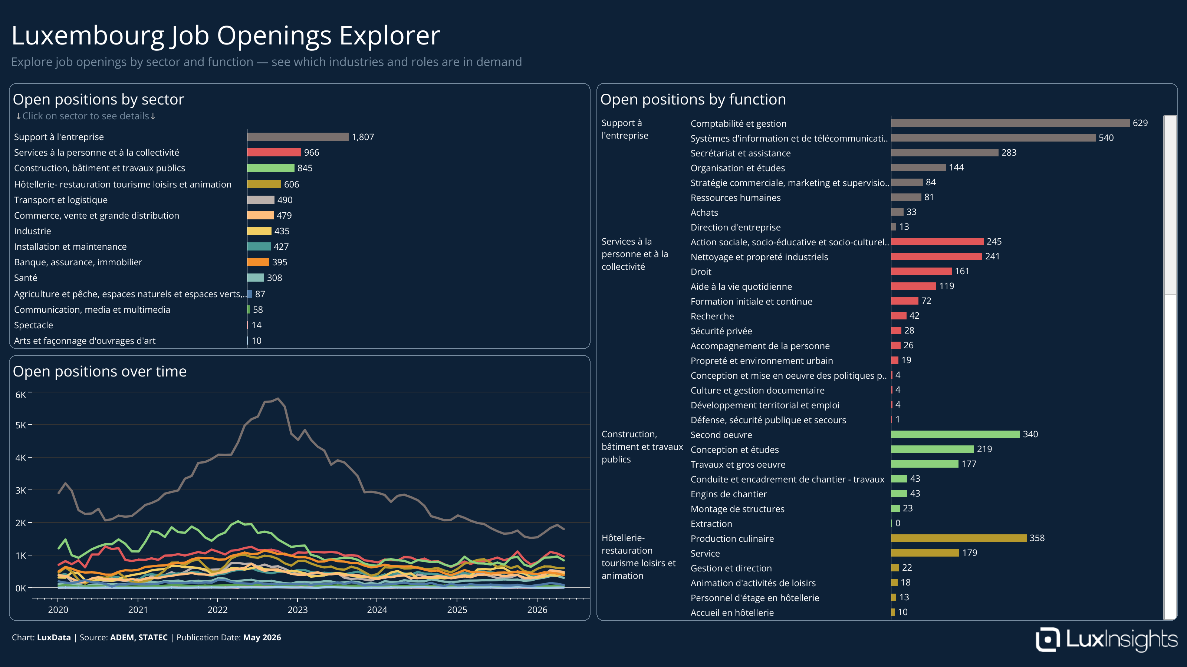Click Animation d'activités de loisirs
This screenshot has height=667, width=1187.
click(753, 583)
